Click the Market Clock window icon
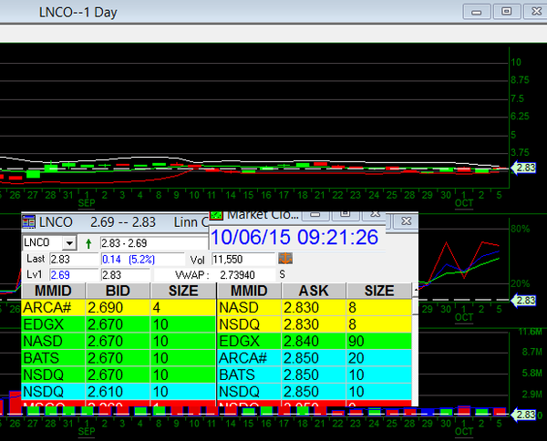The width and height of the screenshot is (547, 441). coord(216,215)
